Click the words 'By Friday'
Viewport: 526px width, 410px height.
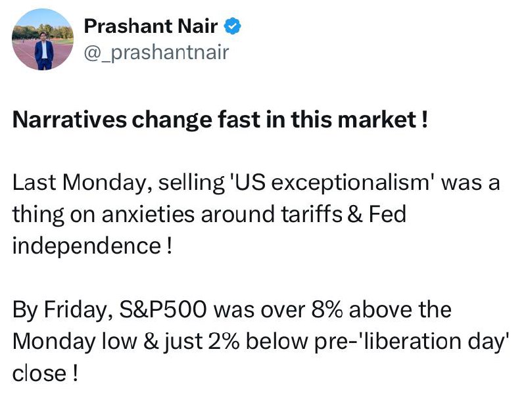(62, 310)
